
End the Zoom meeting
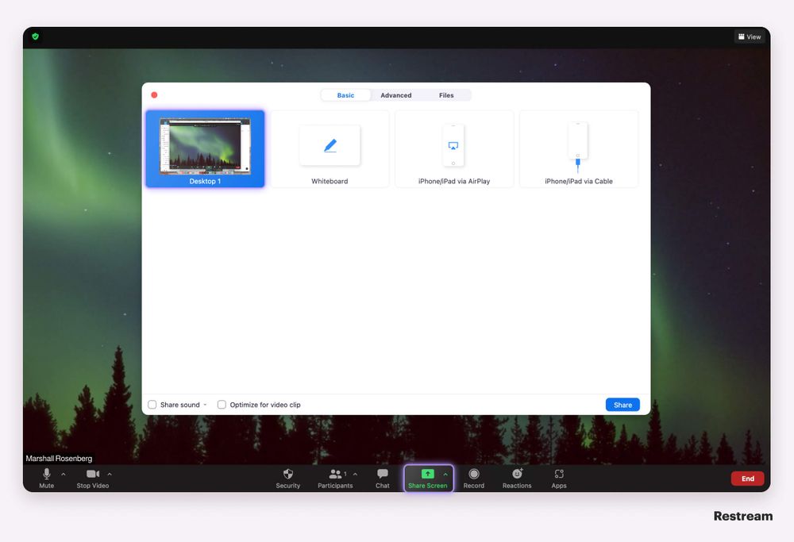pos(747,478)
